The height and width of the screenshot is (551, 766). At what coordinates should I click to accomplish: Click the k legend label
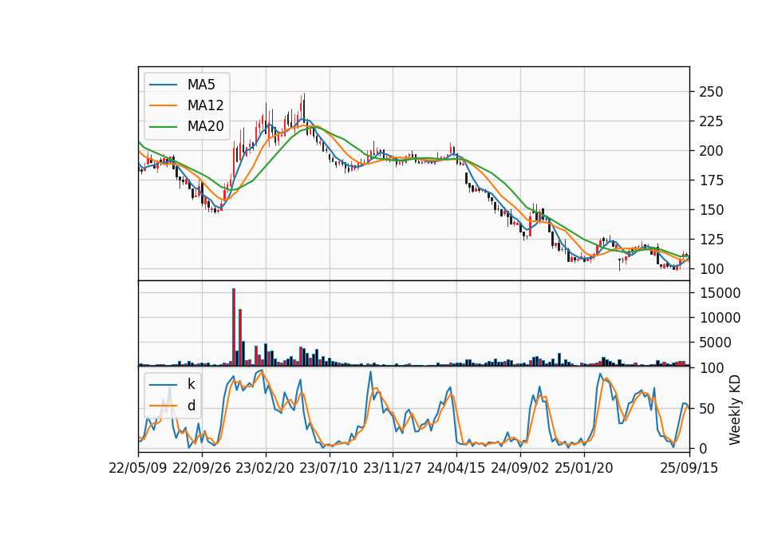coord(191,384)
